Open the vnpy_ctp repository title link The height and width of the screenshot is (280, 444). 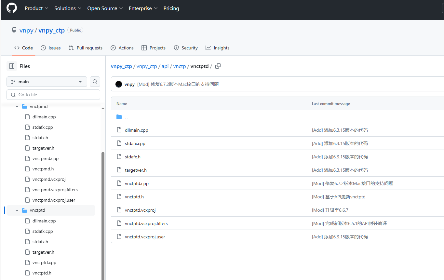tap(51, 31)
